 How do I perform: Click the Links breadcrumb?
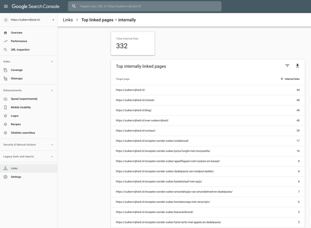pos(68,20)
